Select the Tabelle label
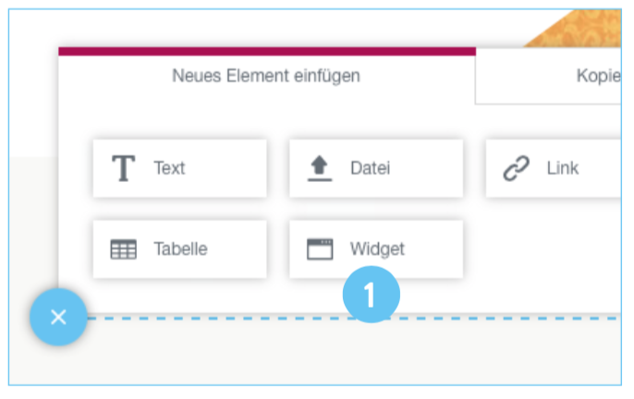Viewport: 634px width, 399px height. (x=180, y=249)
